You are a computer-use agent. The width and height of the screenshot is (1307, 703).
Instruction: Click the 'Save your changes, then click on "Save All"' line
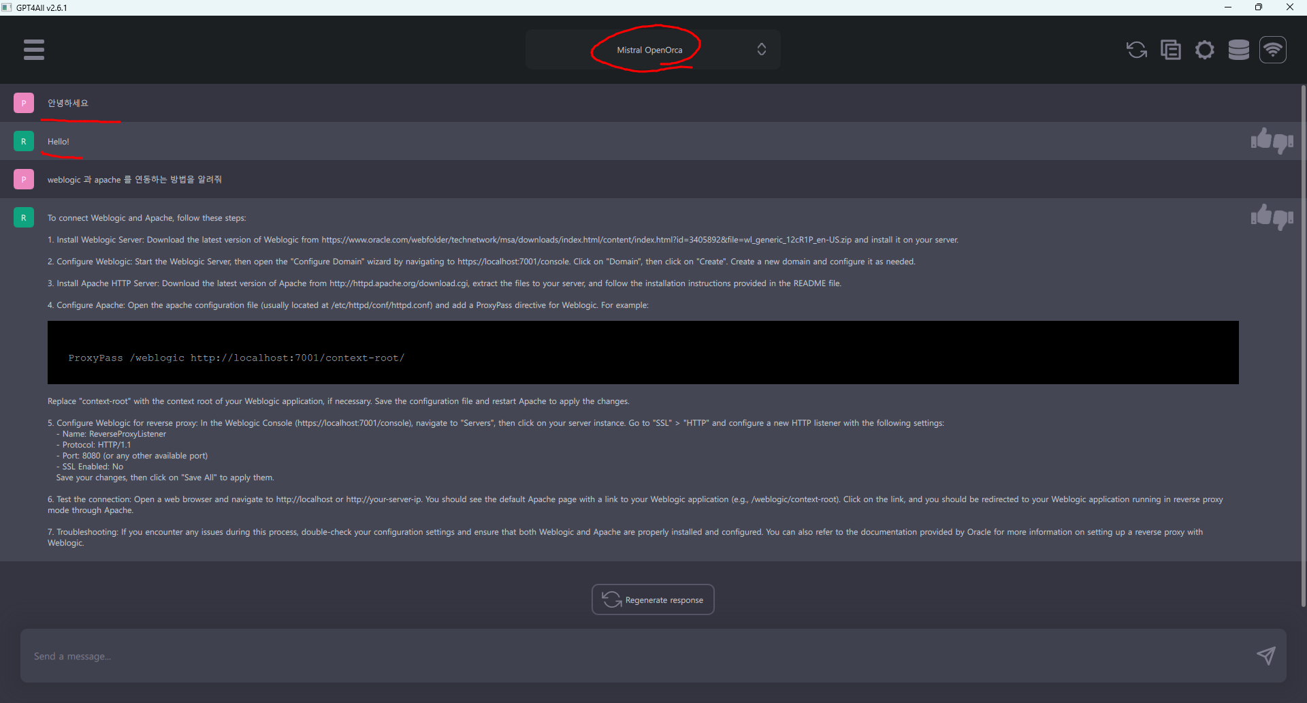pos(165,478)
